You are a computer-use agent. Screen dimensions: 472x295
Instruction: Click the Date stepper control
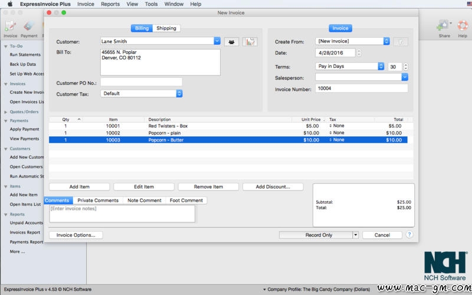[359, 53]
